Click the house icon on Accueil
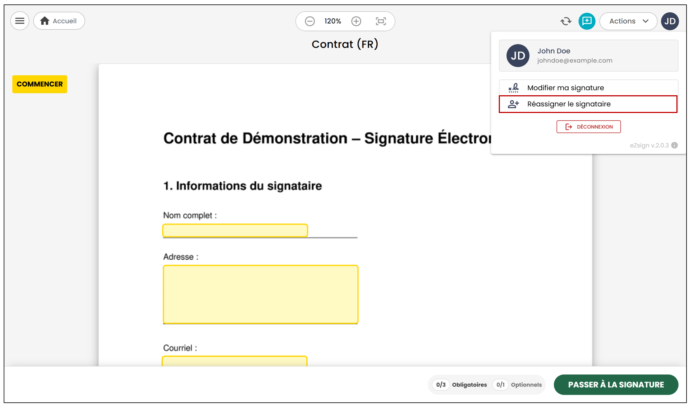The image size is (692, 406). coord(45,21)
